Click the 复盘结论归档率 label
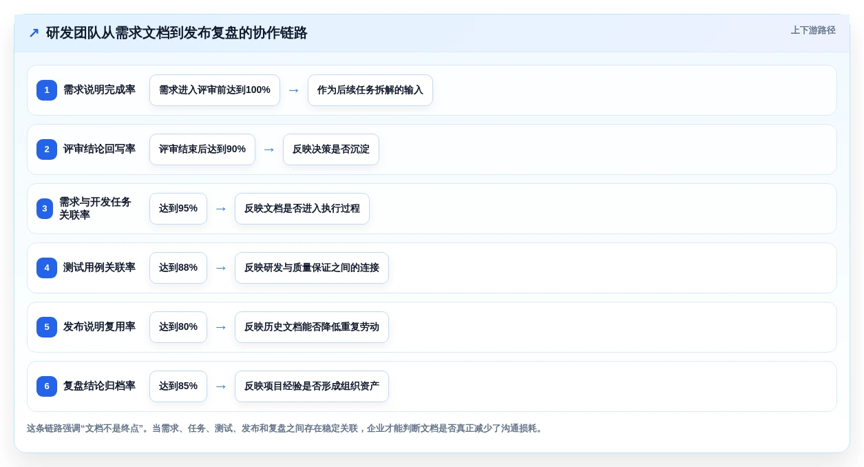Viewport: 864px width, 467px height. tap(99, 386)
